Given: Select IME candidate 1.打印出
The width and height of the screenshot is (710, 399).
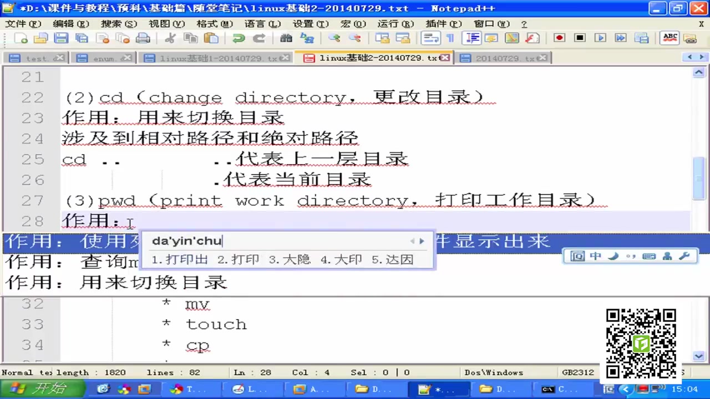Looking at the screenshot, I should (x=180, y=259).
